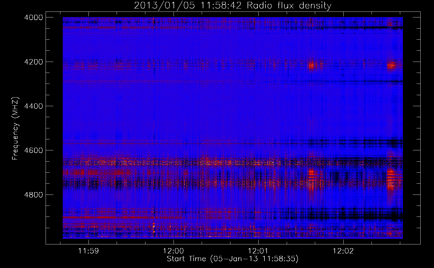This screenshot has width=434, height=268.
Task: Click the "Frequency (MHZ)" y-axis title
Action: point(15,128)
